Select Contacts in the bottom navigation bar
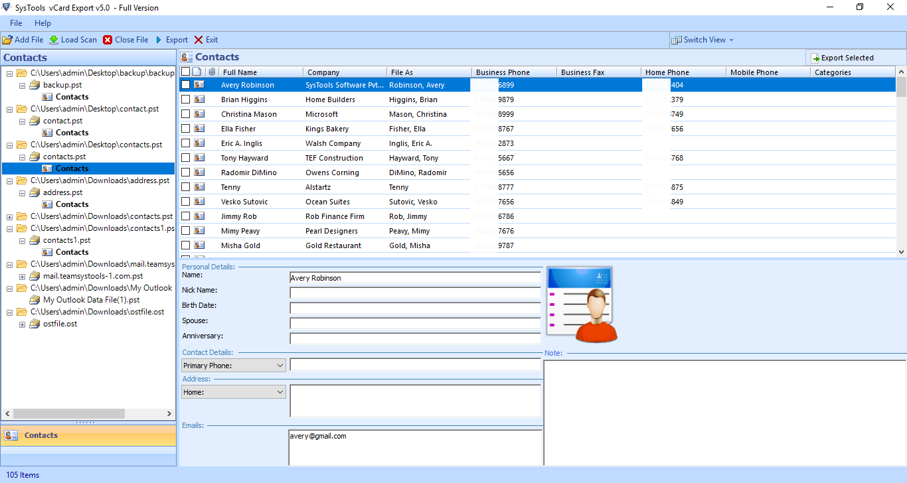This screenshot has width=907, height=483. tap(40, 435)
